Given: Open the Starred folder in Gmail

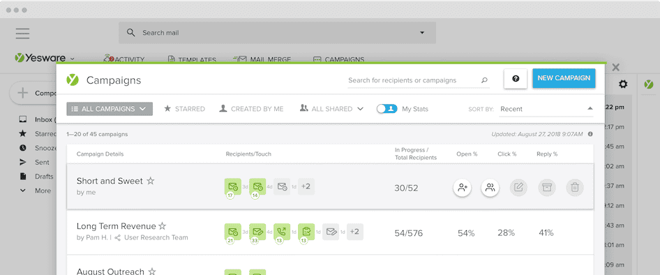Looking at the screenshot, I should [38, 134].
